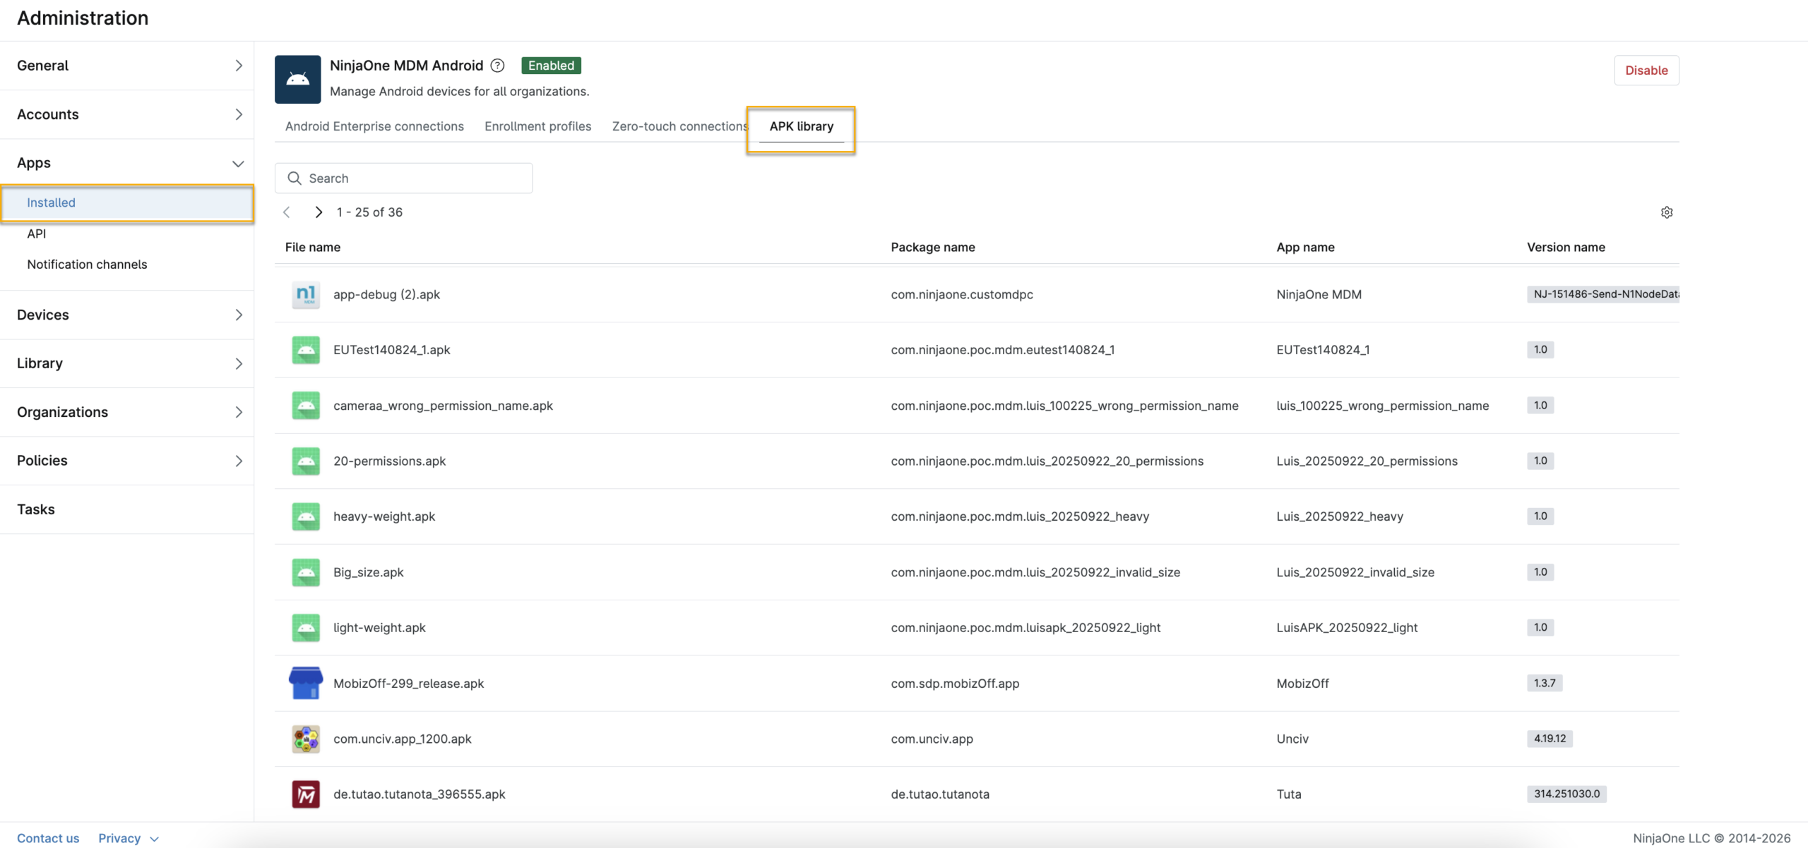Open the Contact us link
This screenshot has height=848, width=1808.
pyautogui.click(x=48, y=837)
